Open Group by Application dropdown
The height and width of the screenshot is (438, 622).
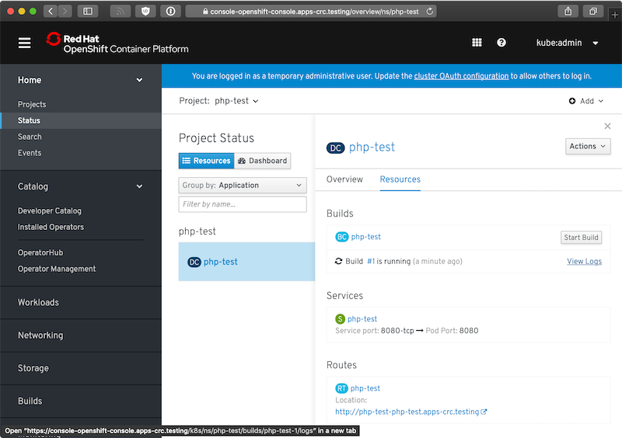pos(243,185)
